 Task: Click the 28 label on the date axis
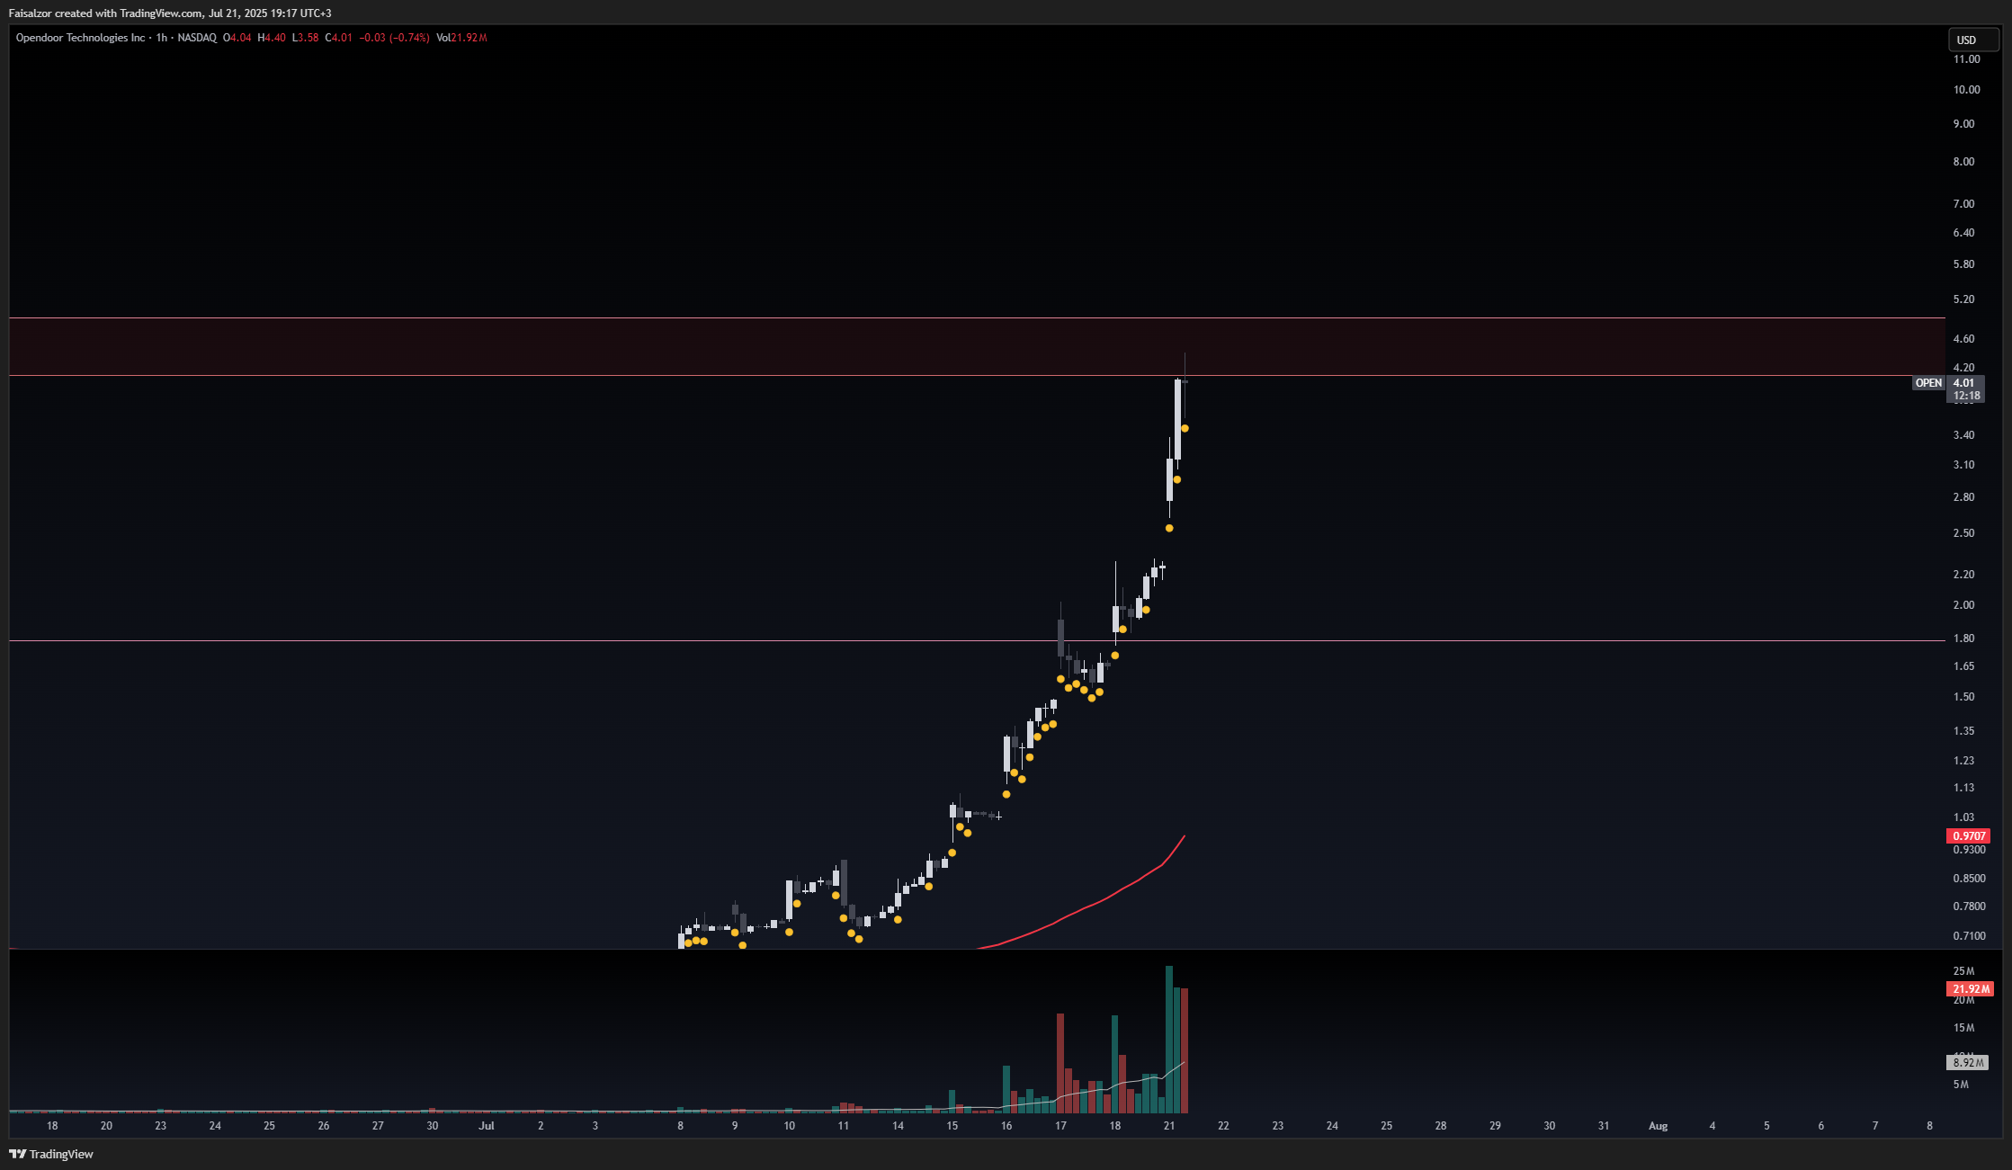(1441, 1126)
